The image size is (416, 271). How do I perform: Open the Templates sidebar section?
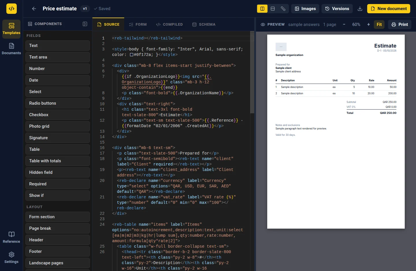click(12, 29)
